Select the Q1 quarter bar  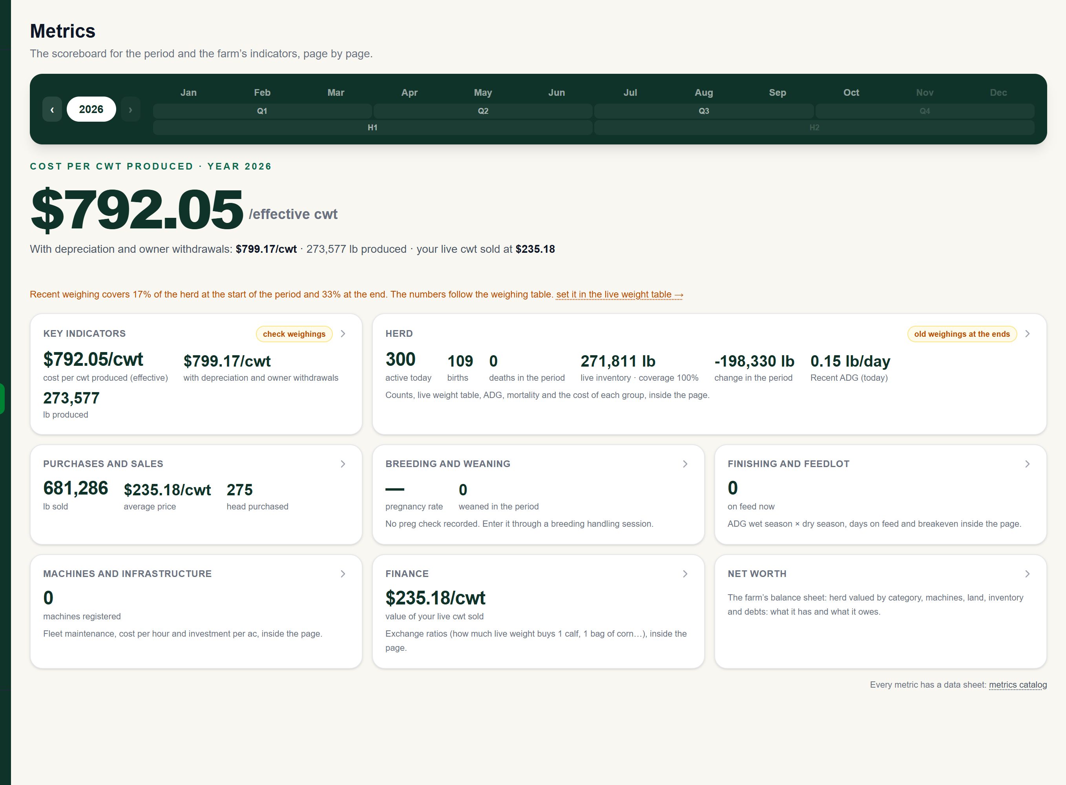pos(262,111)
